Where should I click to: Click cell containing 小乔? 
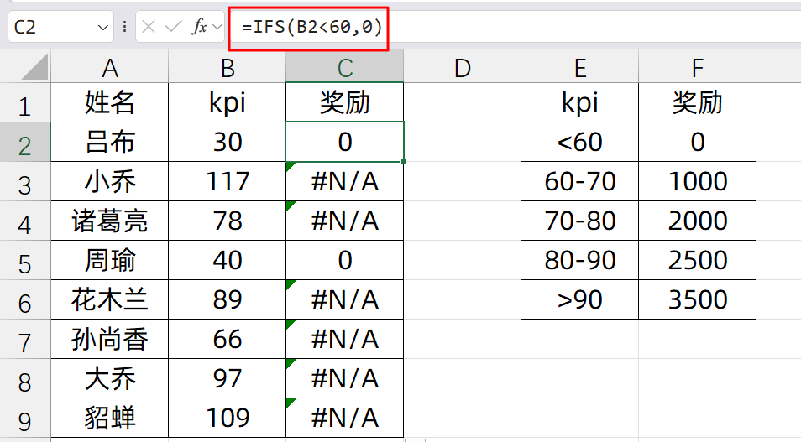pos(109,181)
